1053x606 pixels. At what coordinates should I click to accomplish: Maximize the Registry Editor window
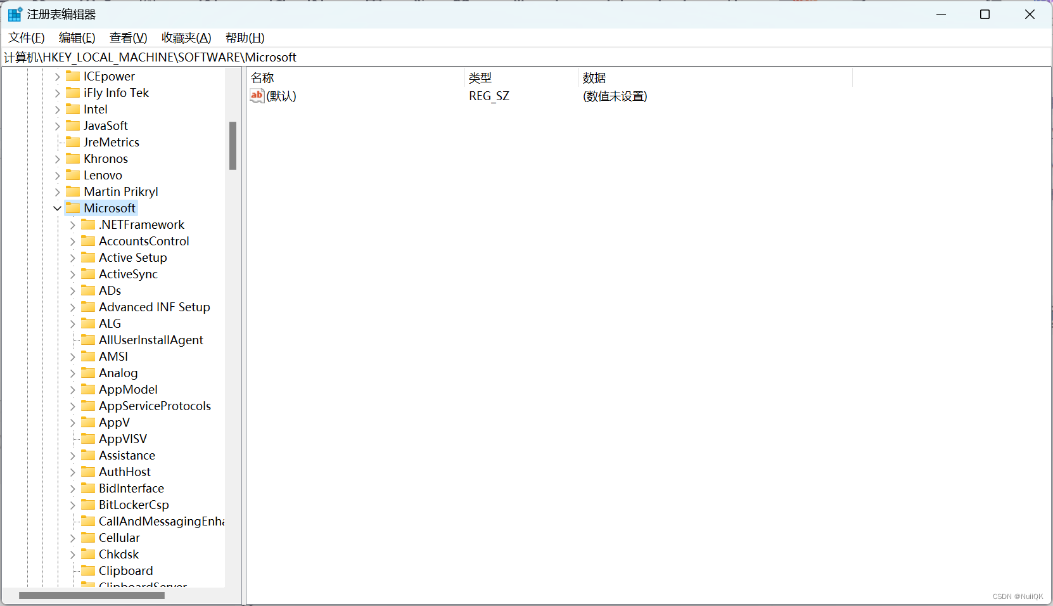tap(985, 14)
